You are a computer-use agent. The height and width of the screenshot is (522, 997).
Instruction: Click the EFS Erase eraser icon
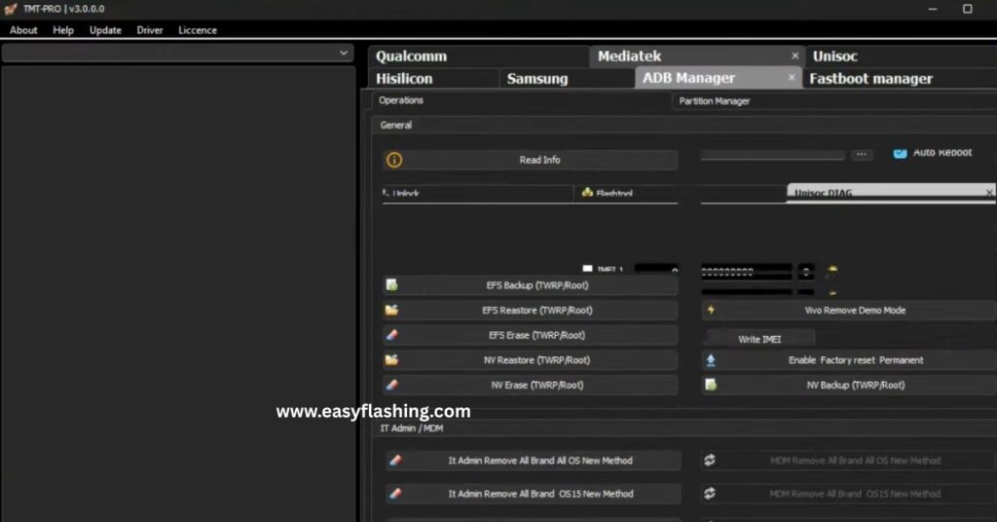391,335
